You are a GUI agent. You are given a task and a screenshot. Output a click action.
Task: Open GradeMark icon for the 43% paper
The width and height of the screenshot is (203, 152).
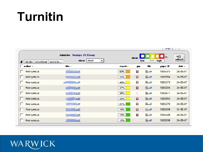pos(137,82)
